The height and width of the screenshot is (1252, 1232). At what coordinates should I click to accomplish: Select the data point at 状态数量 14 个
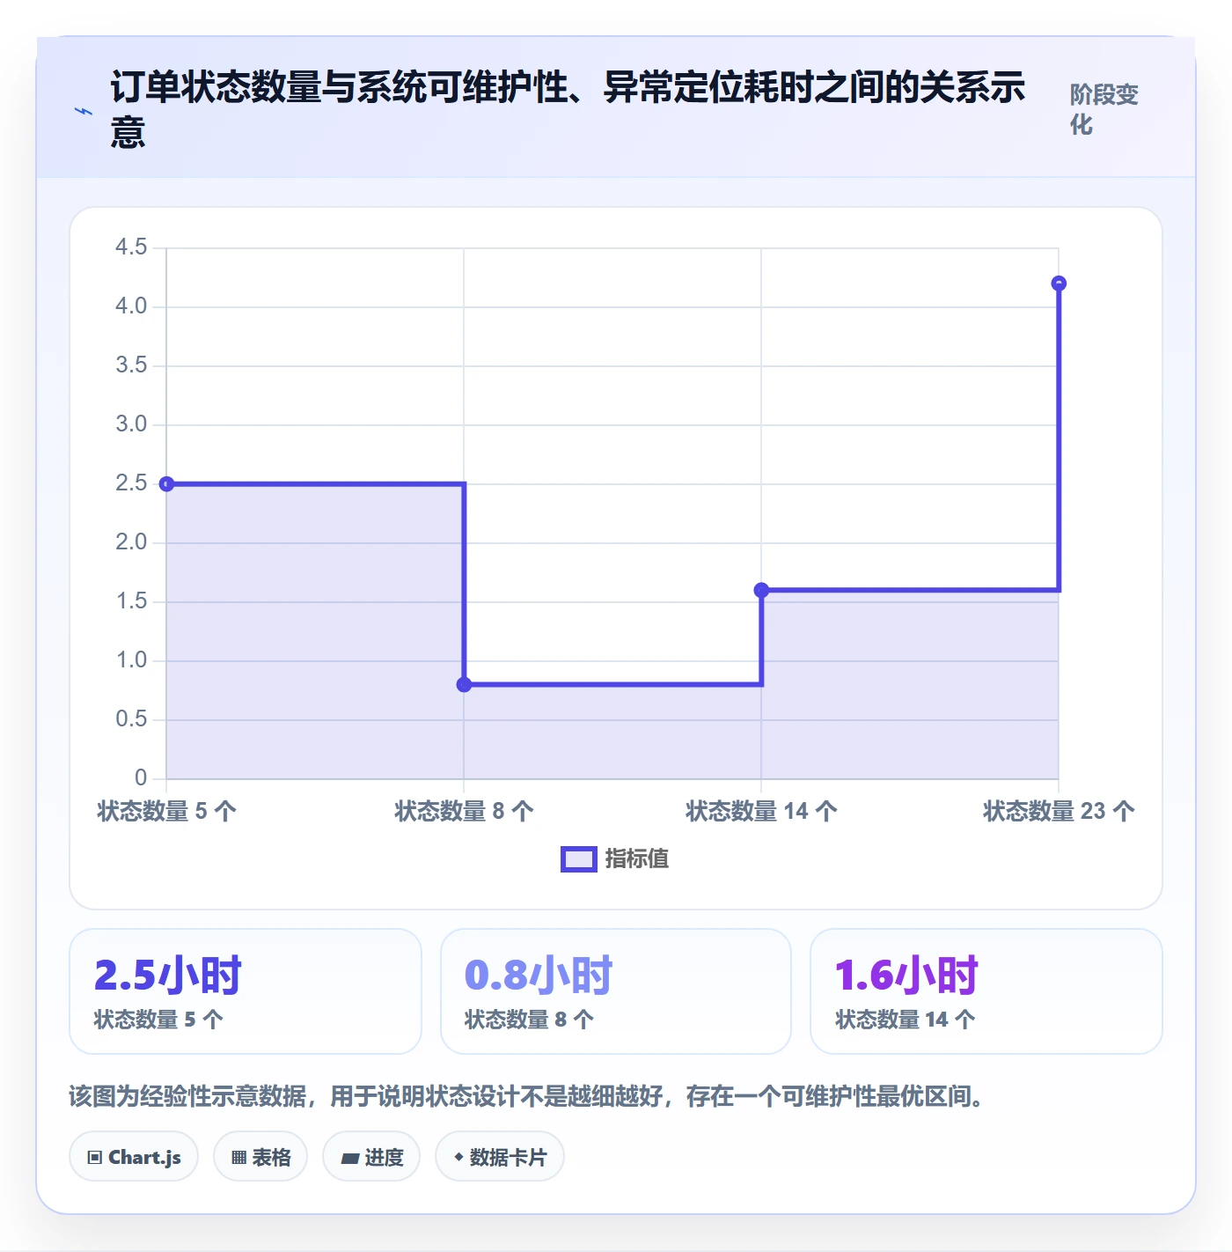point(761,590)
